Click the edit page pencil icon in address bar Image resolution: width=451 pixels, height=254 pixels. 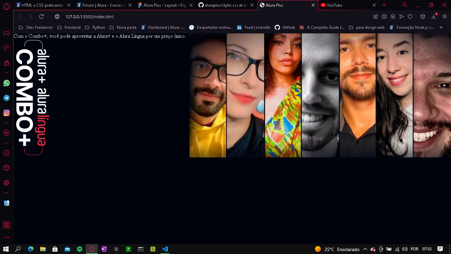[376, 17]
